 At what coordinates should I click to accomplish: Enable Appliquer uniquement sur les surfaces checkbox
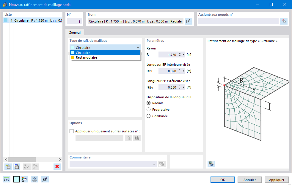click(71, 131)
